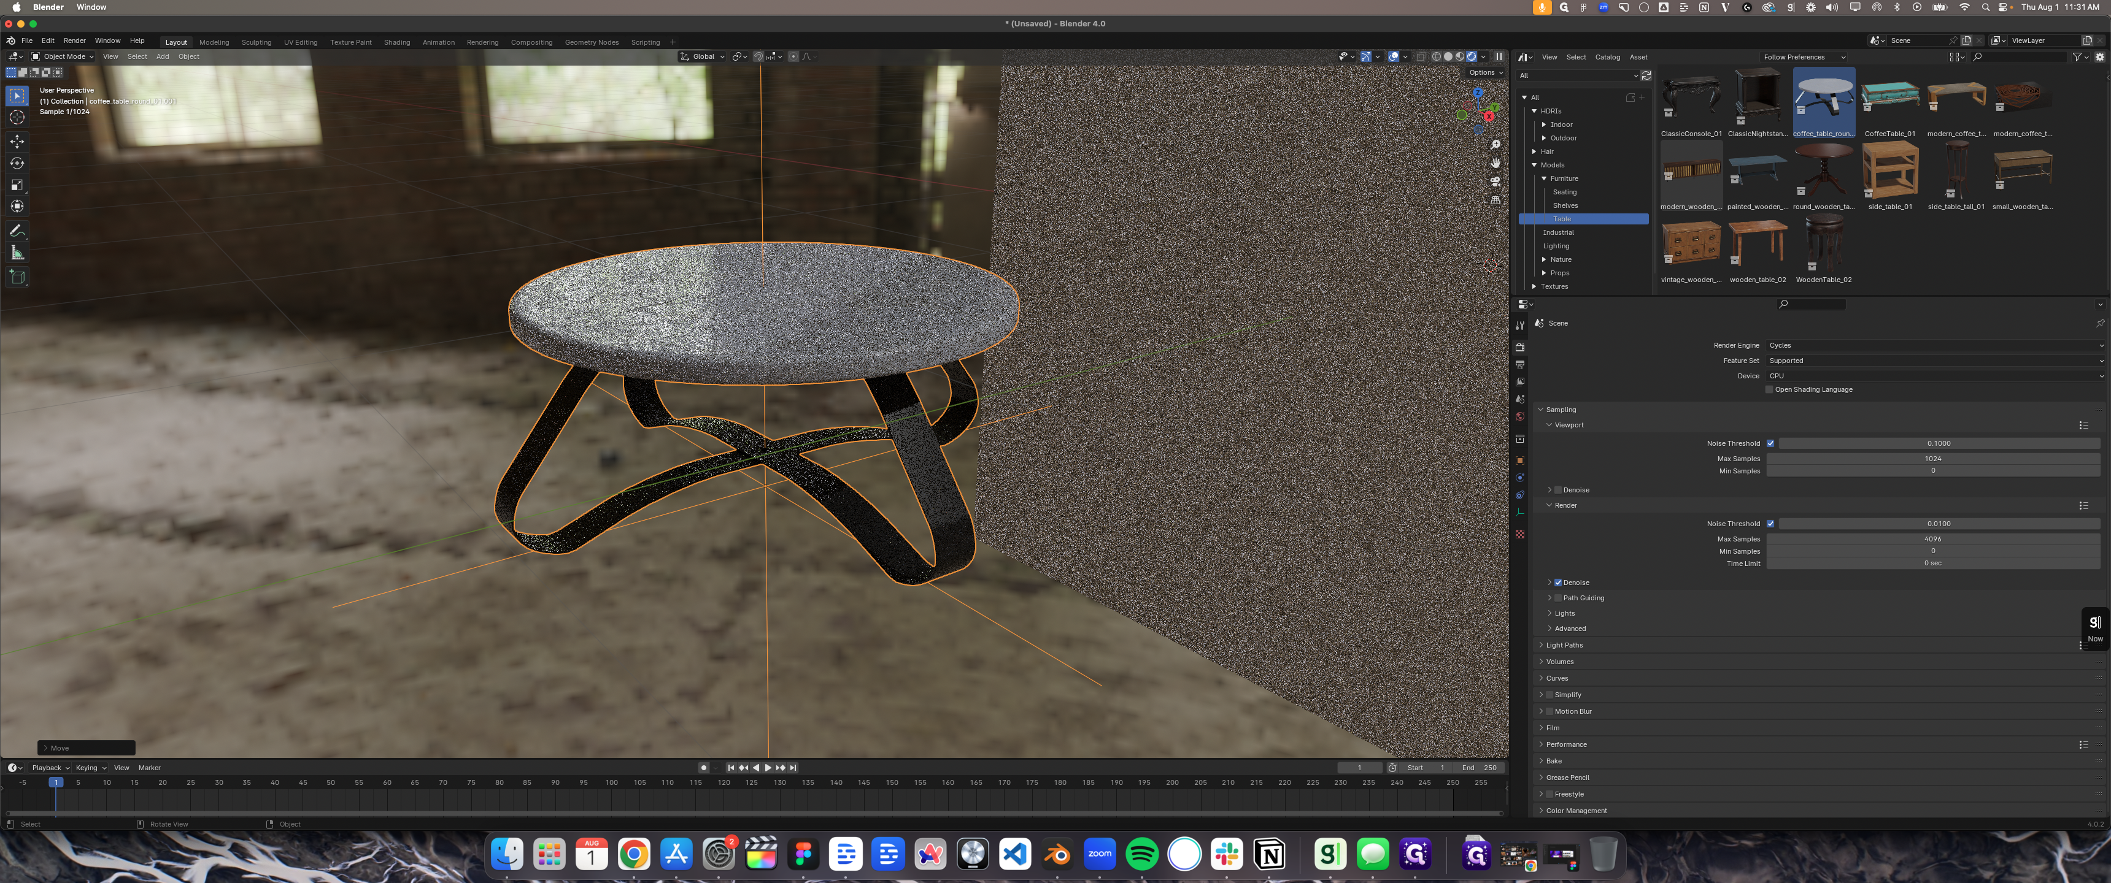The width and height of the screenshot is (2111, 883).
Task: Select the Scale tool
Action: pyautogui.click(x=17, y=185)
